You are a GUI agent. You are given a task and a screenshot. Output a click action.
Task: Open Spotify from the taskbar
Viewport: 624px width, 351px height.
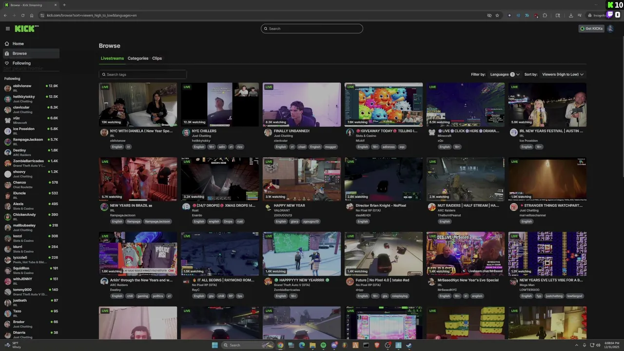[x=323, y=345]
